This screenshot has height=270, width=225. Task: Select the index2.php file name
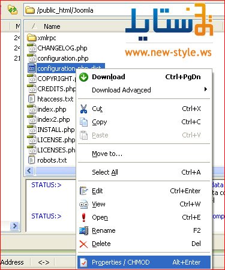point(53,119)
